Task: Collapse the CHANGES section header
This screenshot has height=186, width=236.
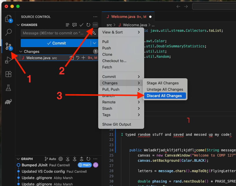Action: point(27,25)
